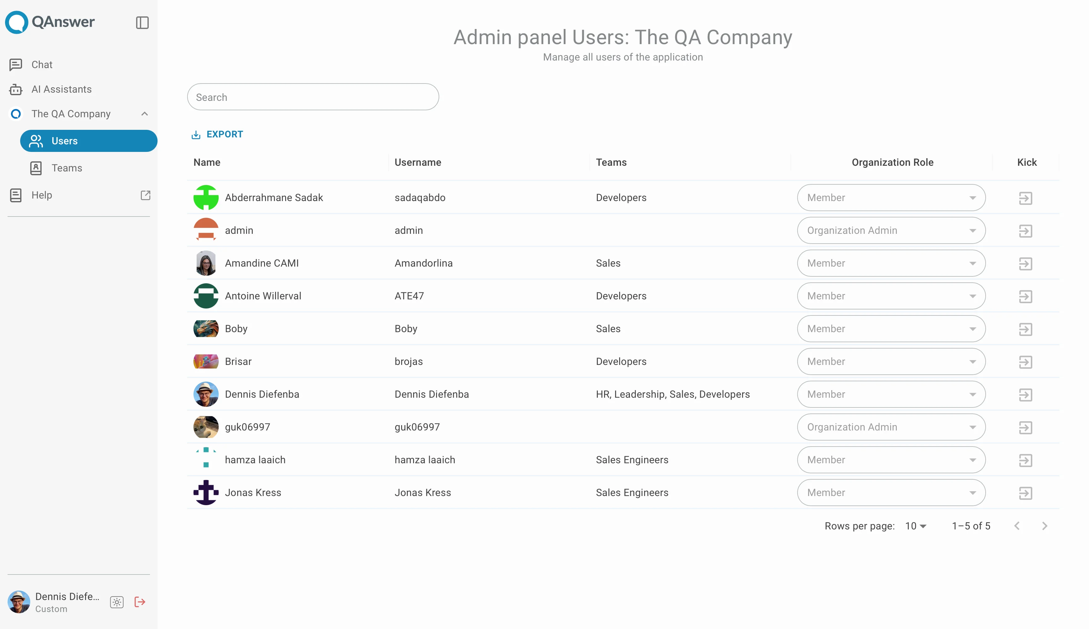Open role dropdown for Boby
This screenshot has width=1089, height=629.
coord(891,329)
